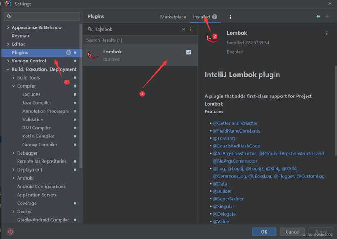
Task: Follow the @Singular link
Action: pos(223,206)
